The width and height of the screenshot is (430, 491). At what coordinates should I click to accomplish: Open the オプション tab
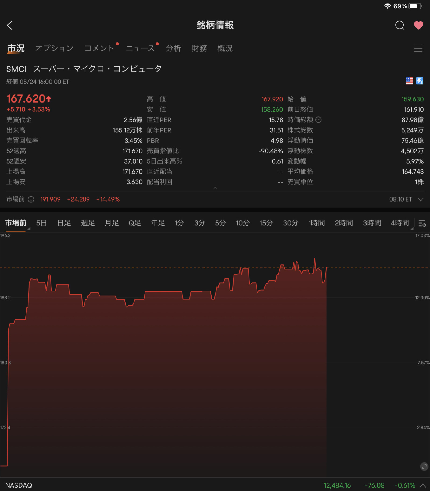pyautogui.click(x=54, y=48)
